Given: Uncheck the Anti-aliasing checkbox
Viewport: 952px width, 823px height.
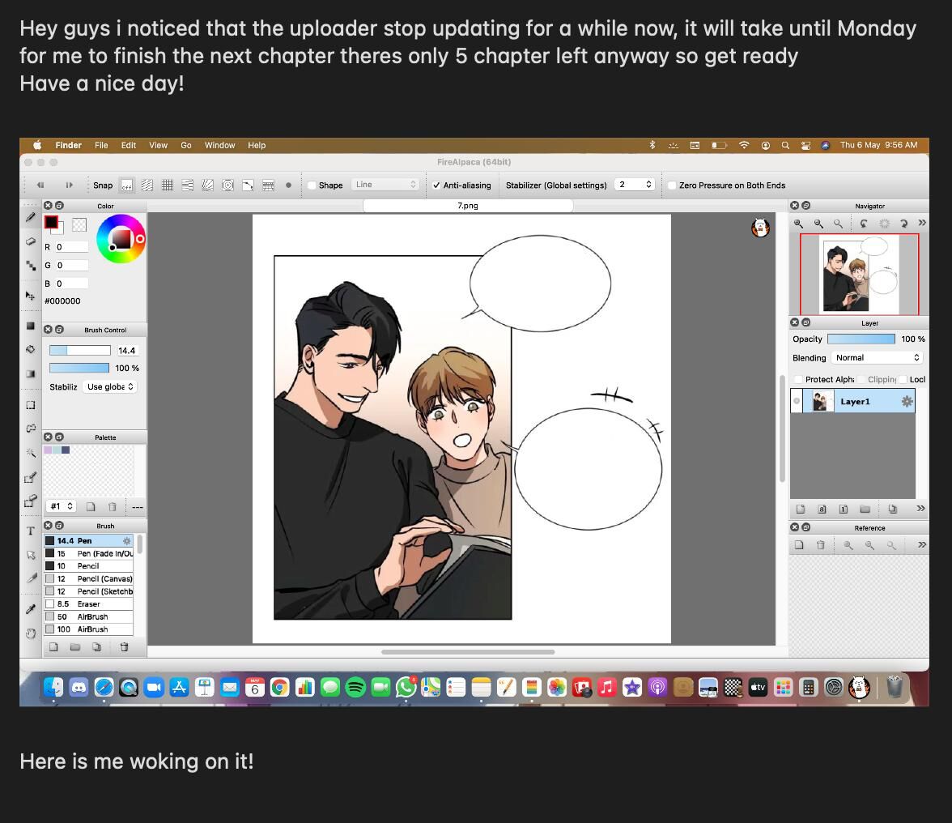Looking at the screenshot, I should tap(436, 185).
